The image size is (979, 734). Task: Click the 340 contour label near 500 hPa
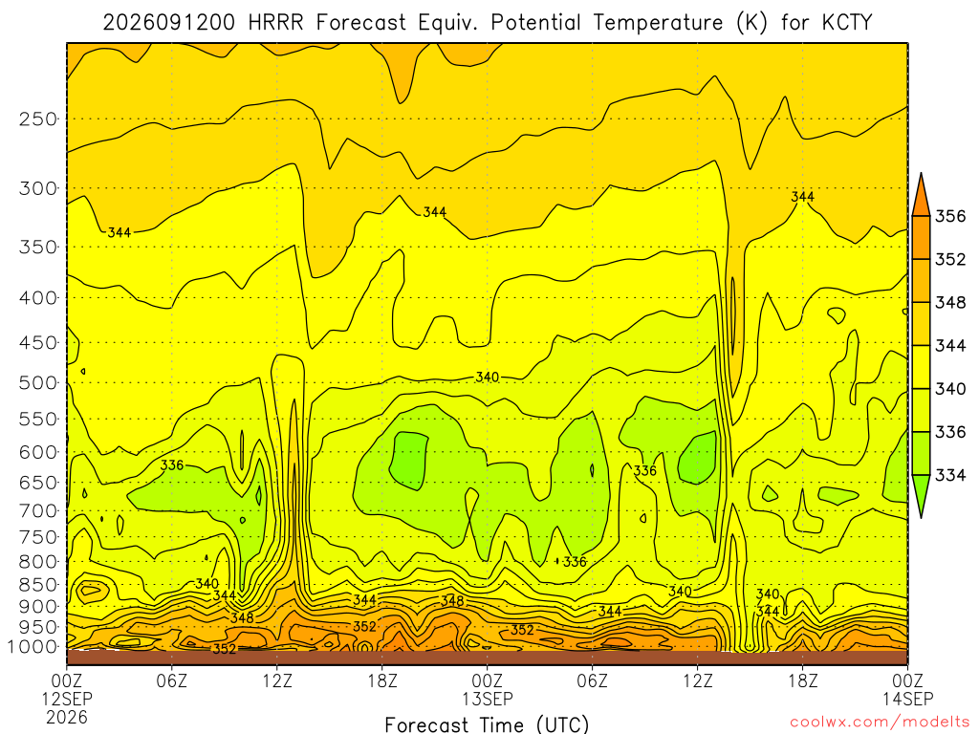pyautogui.click(x=487, y=377)
